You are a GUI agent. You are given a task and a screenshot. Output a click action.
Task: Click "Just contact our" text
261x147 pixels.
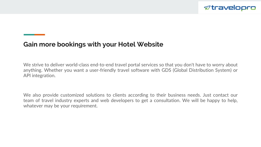pos(220,95)
